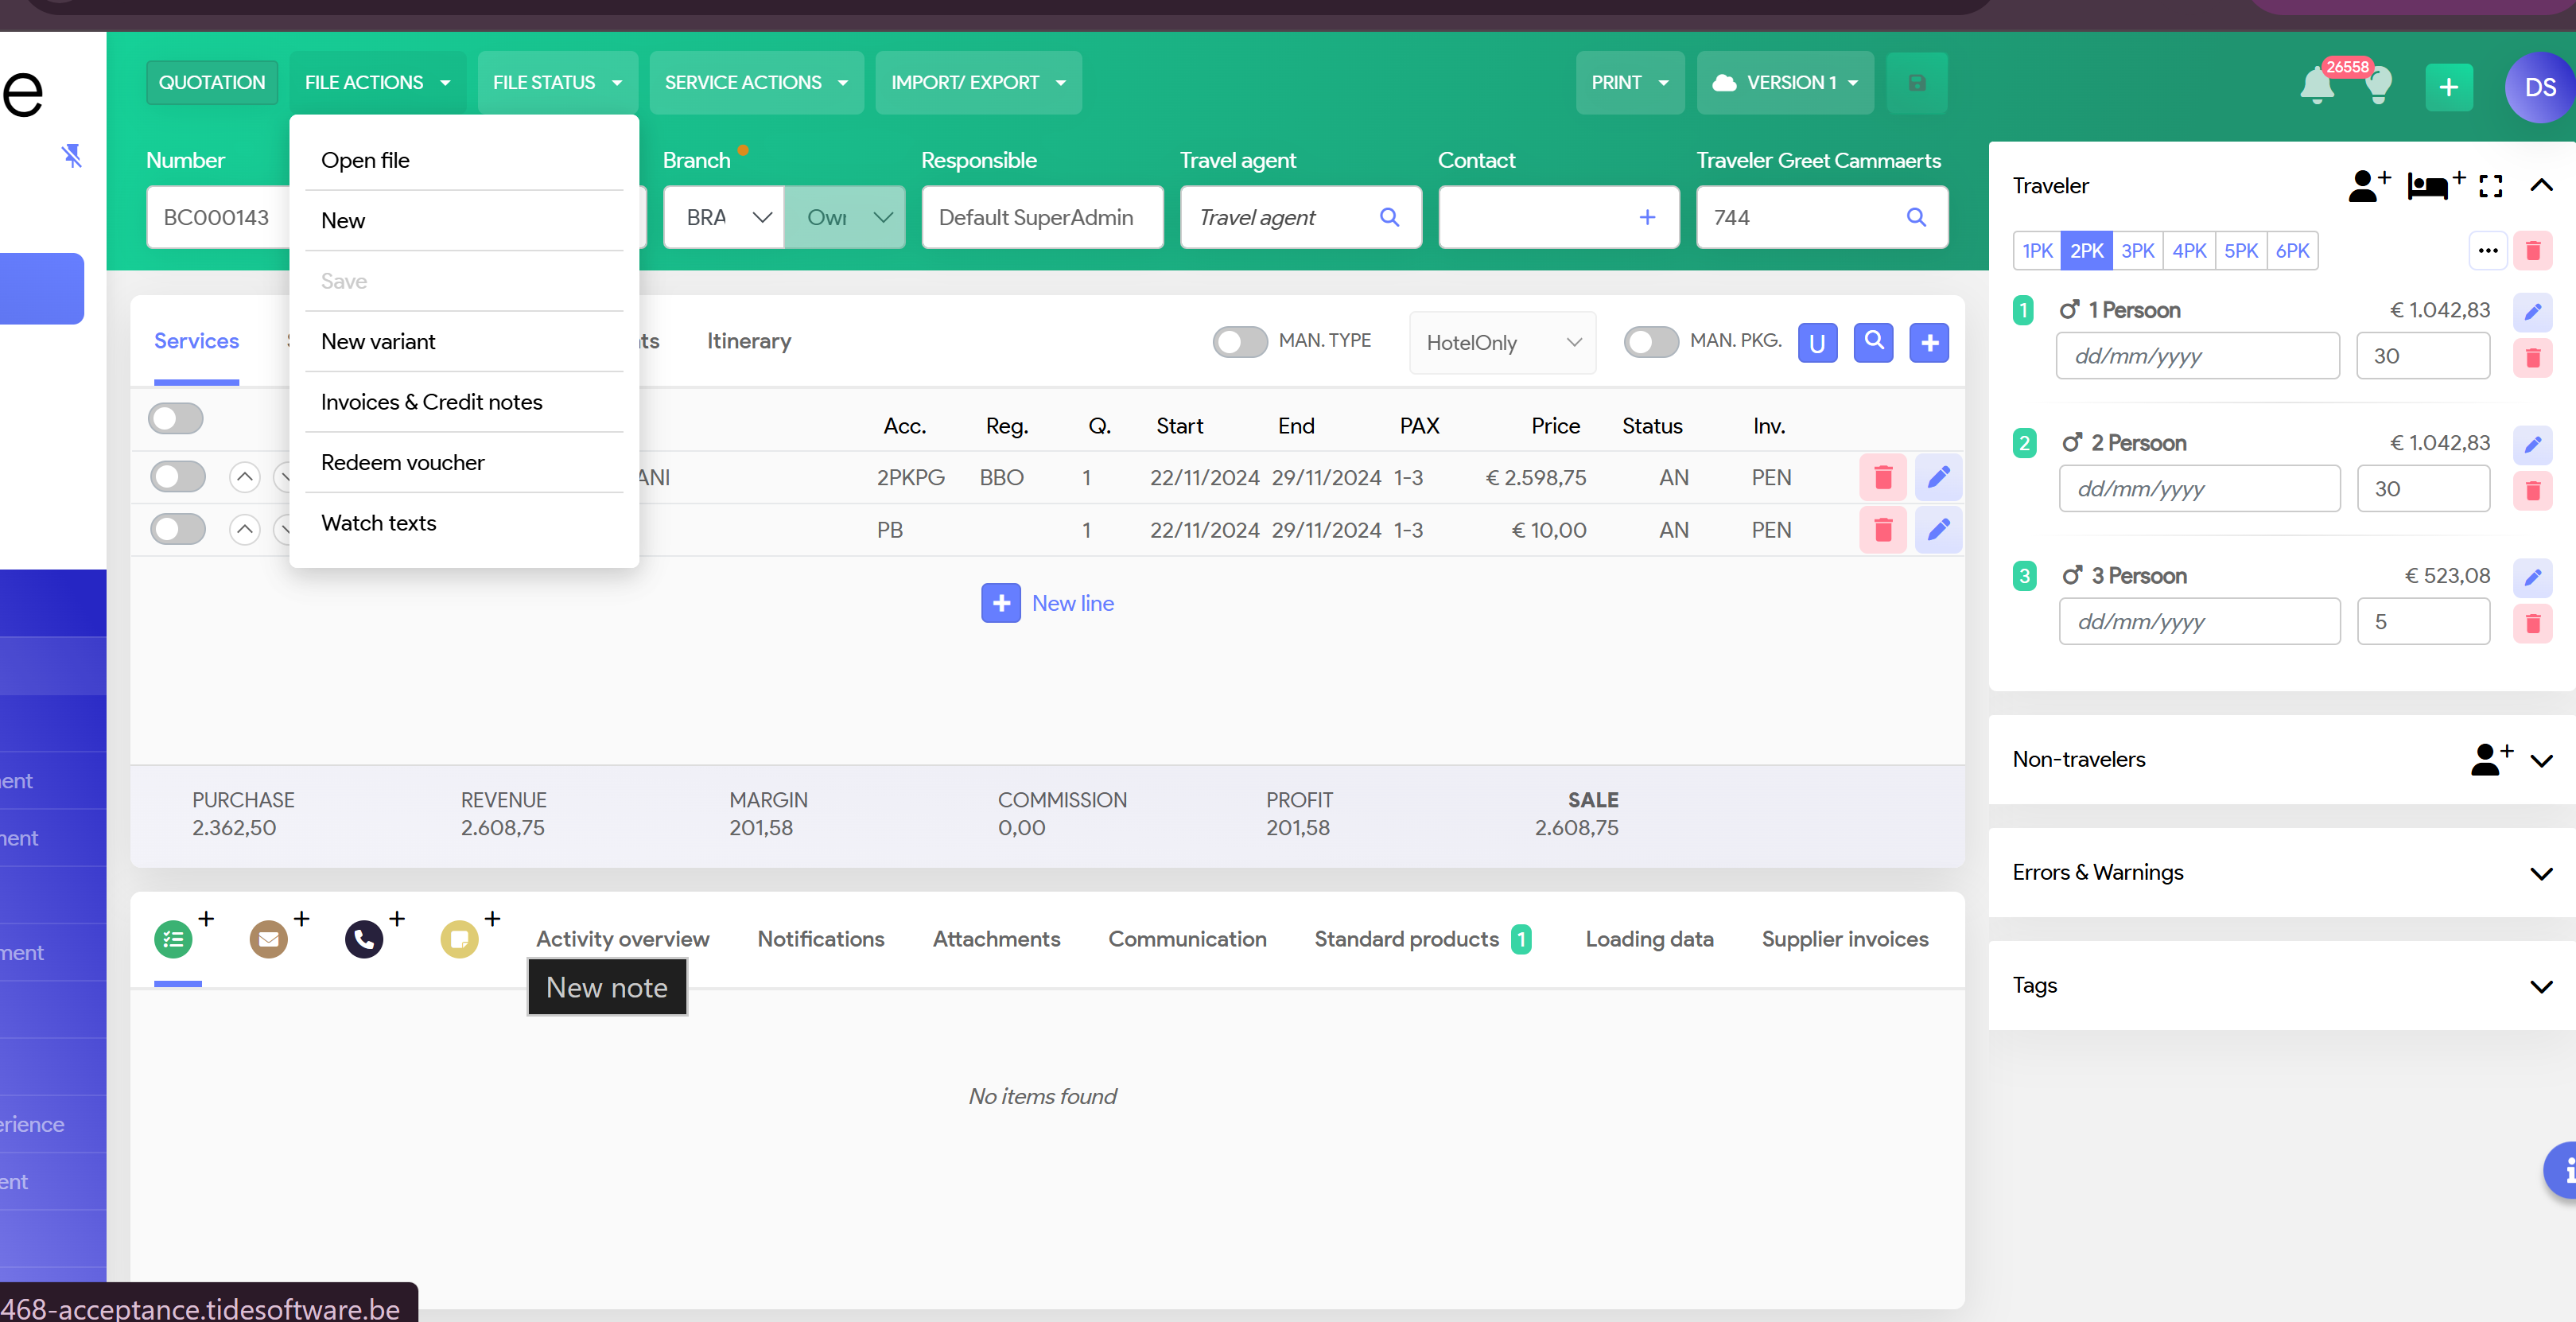Click the add traveler person icon
This screenshot has height=1322, width=2576.
2367,185
